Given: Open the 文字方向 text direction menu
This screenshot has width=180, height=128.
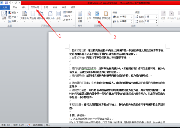Looking at the screenshot, I should click(x=24, y=16).
